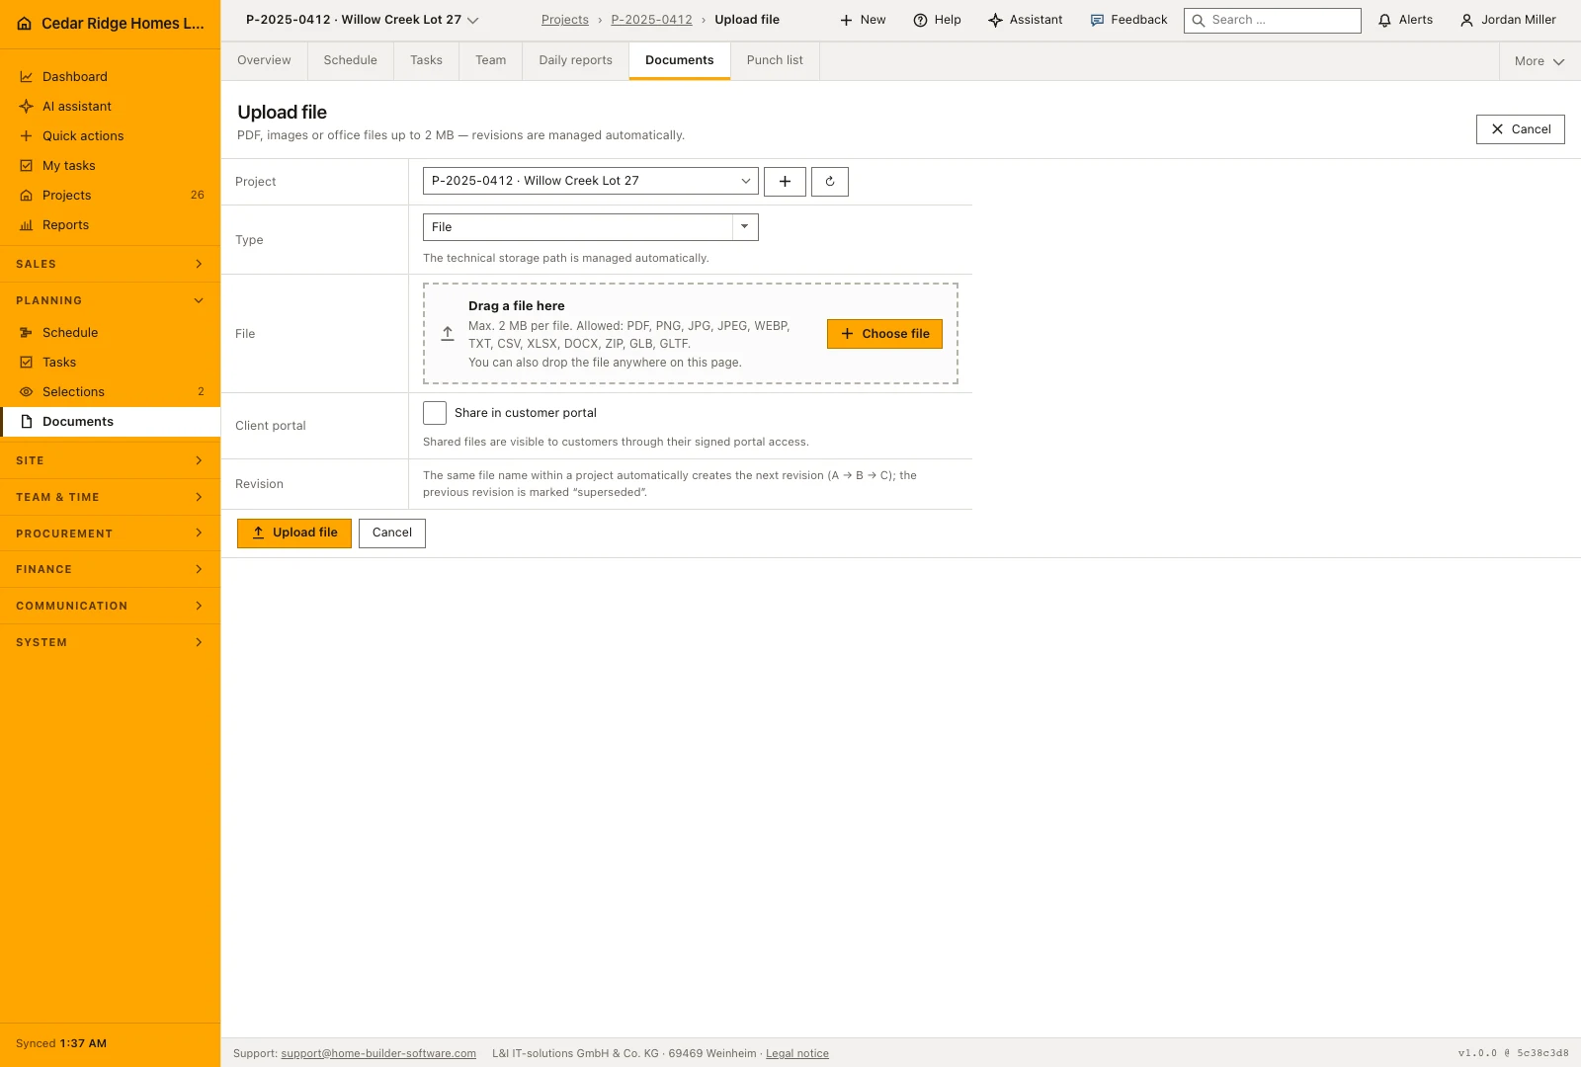
Task: Open the Dashboard from the sidebar
Action: pos(110,76)
